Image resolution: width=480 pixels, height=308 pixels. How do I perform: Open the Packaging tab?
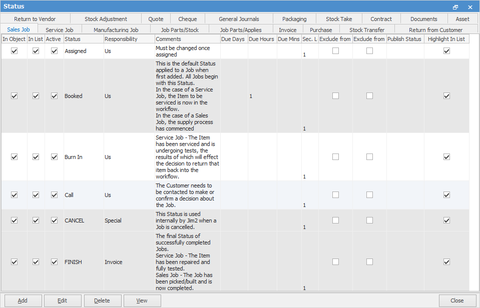[294, 19]
